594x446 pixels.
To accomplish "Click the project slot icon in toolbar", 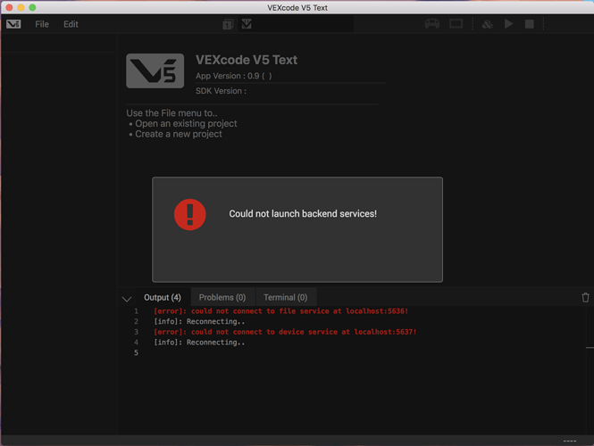I will click(228, 25).
